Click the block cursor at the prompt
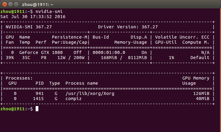 click(37, 109)
